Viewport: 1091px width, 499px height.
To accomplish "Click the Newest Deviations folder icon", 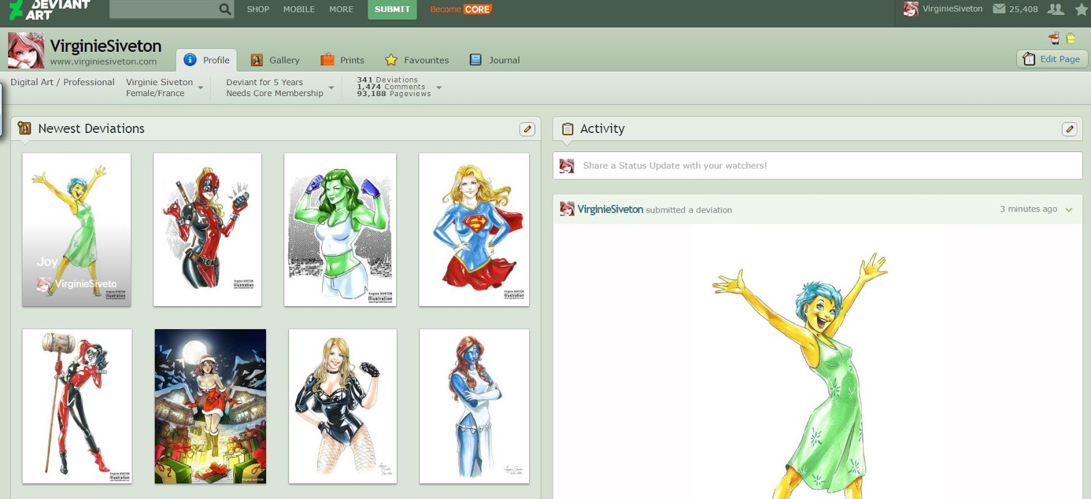I will point(25,128).
